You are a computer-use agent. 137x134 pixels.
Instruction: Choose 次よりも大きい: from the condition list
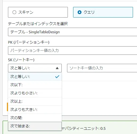coord(35,110)
